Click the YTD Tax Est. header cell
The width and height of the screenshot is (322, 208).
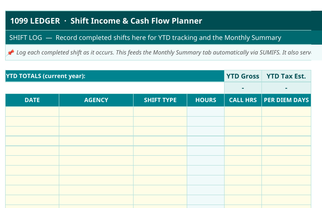click(286, 76)
